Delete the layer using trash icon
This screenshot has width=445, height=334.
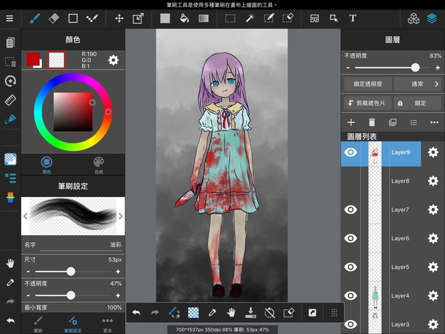pyautogui.click(x=372, y=122)
